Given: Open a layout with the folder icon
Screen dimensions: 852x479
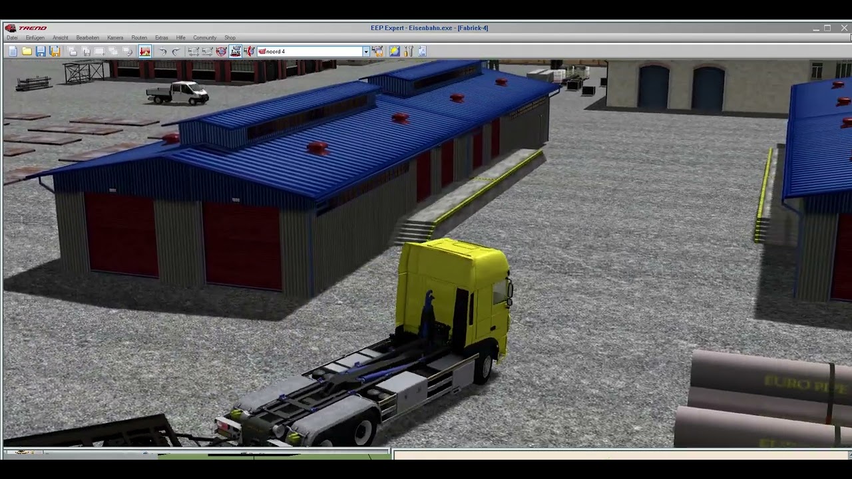Looking at the screenshot, I should (27, 51).
